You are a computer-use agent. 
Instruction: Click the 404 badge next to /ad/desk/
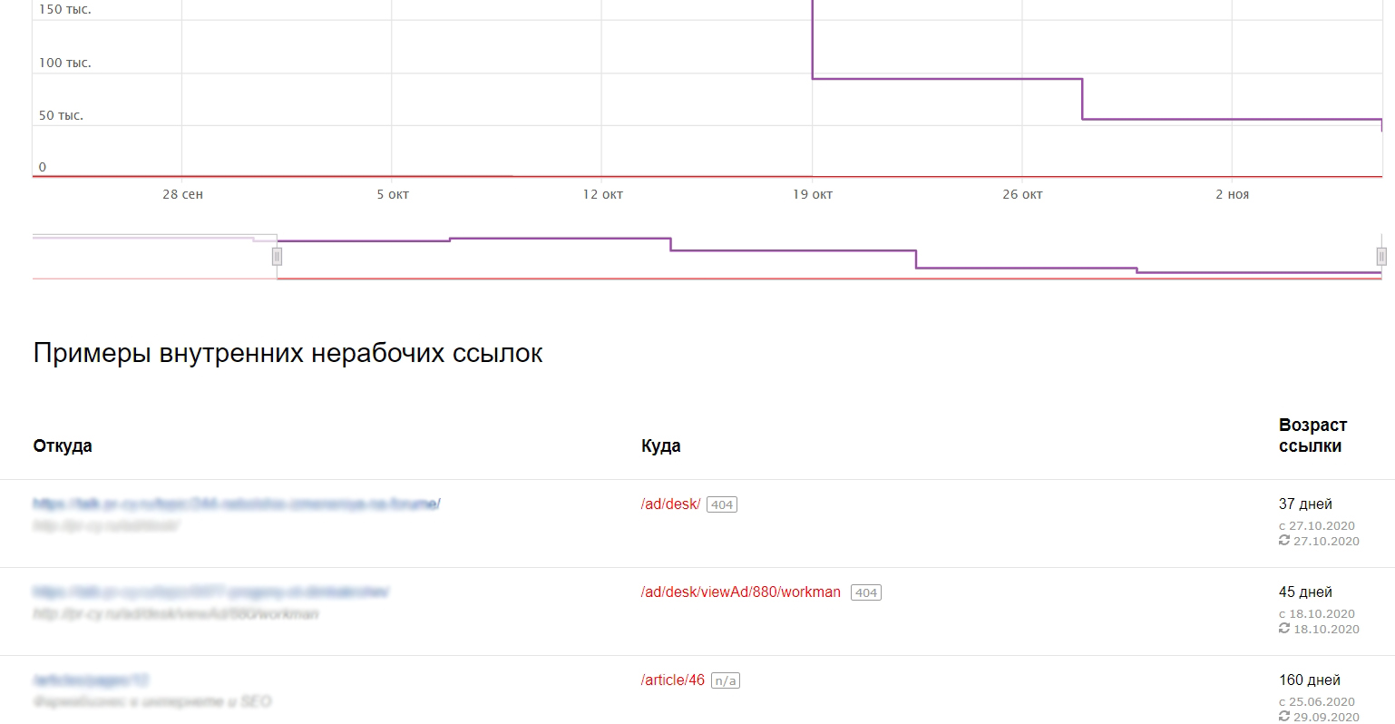[x=722, y=505]
